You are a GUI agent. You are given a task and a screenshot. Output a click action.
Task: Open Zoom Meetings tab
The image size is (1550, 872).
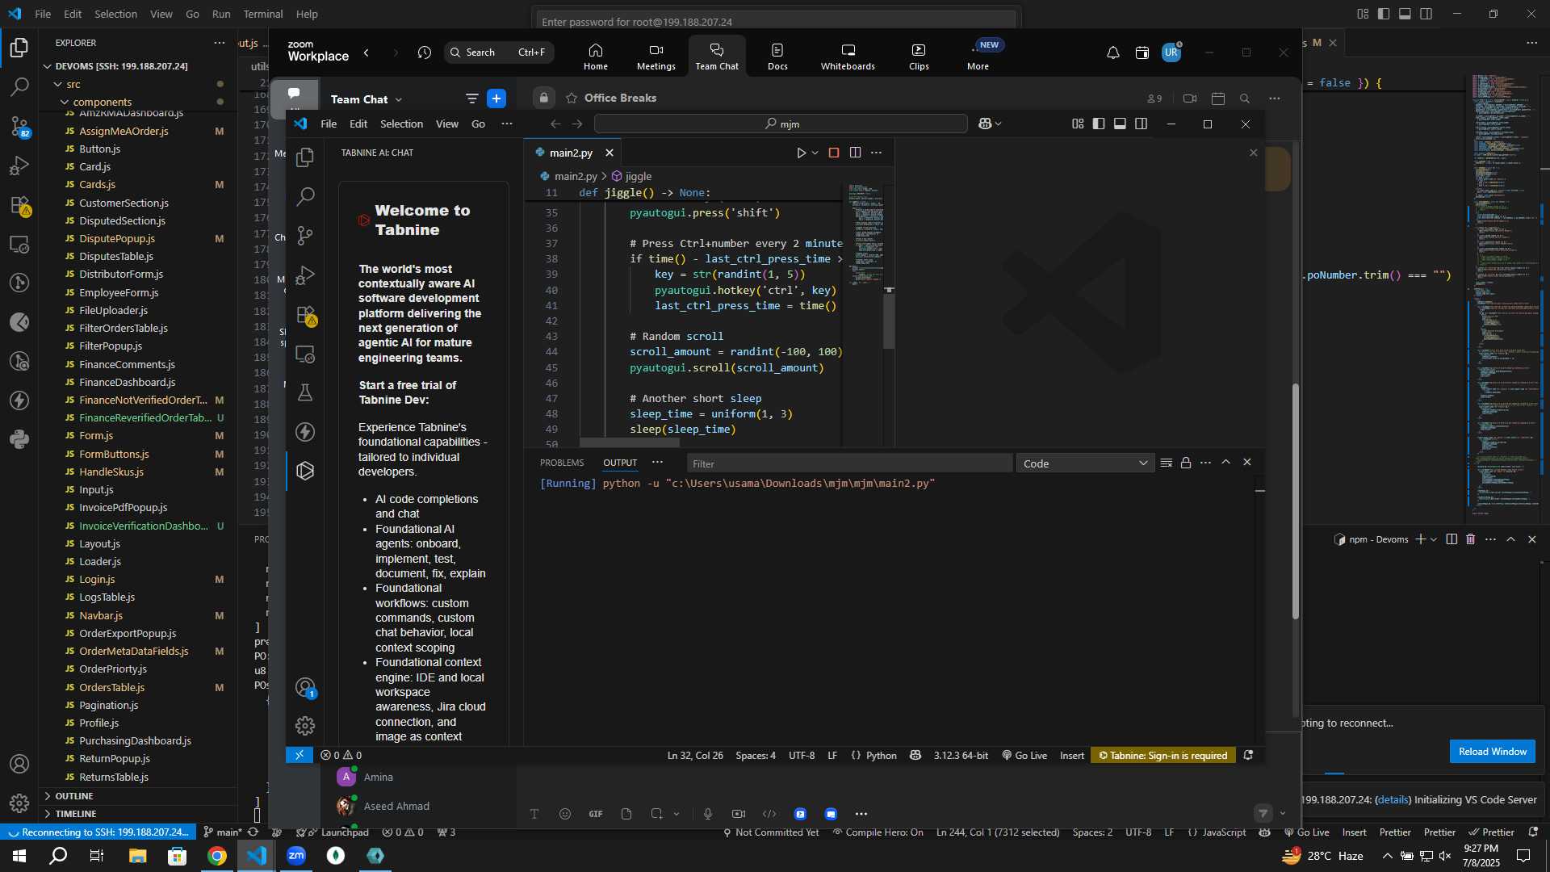[656, 57]
